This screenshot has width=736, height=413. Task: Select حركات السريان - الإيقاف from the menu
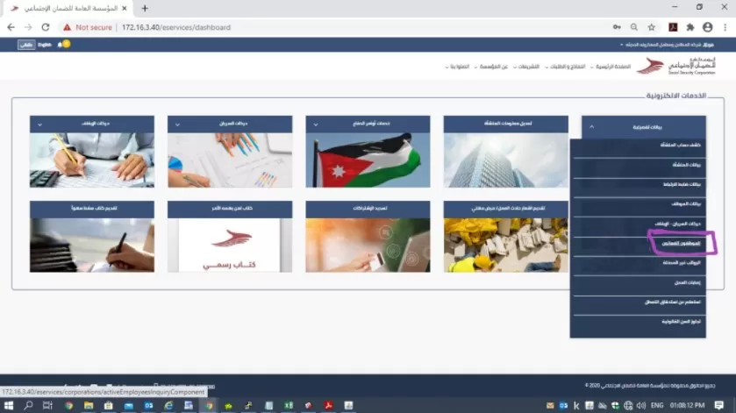click(638, 224)
